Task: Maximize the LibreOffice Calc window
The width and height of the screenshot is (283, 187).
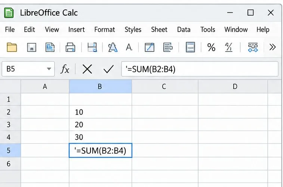Action: click(250, 13)
